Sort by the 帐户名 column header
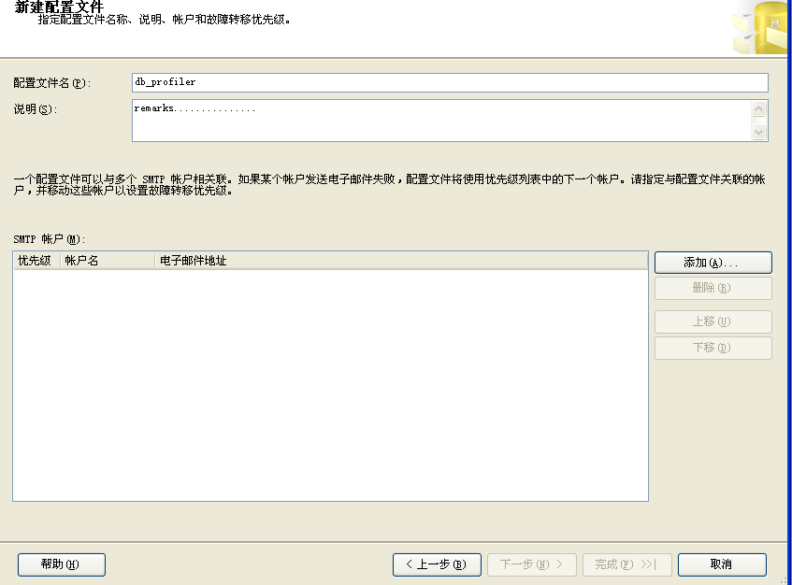This screenshot has width=792, height=585. point(107,261)
